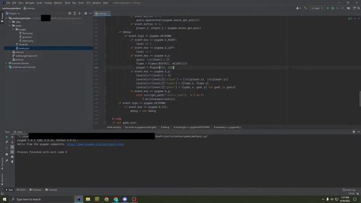Select main.py in project tree
Screen dimensions: 361x203
click(x=18, y=52)
